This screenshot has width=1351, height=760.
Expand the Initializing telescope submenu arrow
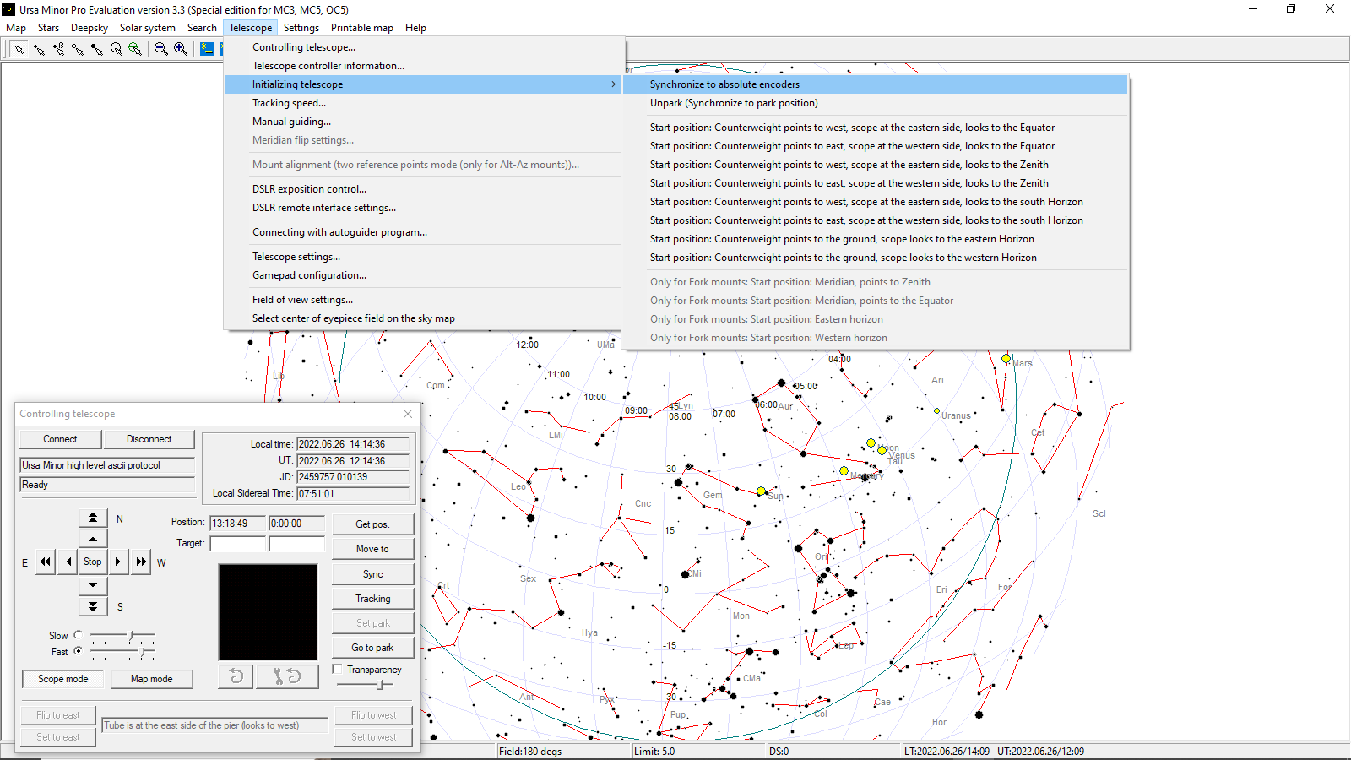[x=613, y=84]
